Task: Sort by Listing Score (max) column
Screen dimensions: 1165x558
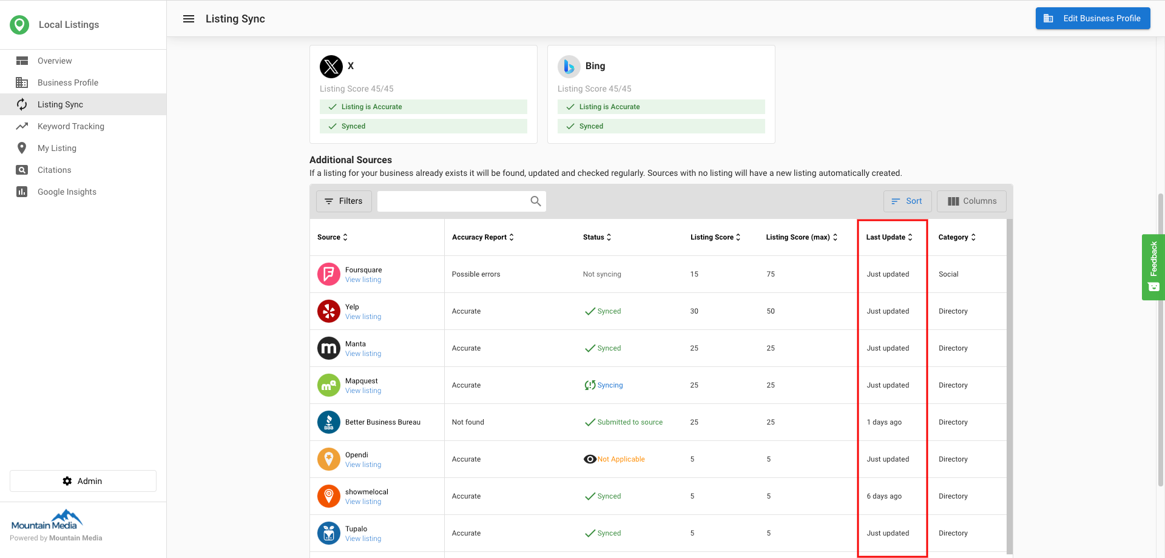Action: (x=801, y=237)
